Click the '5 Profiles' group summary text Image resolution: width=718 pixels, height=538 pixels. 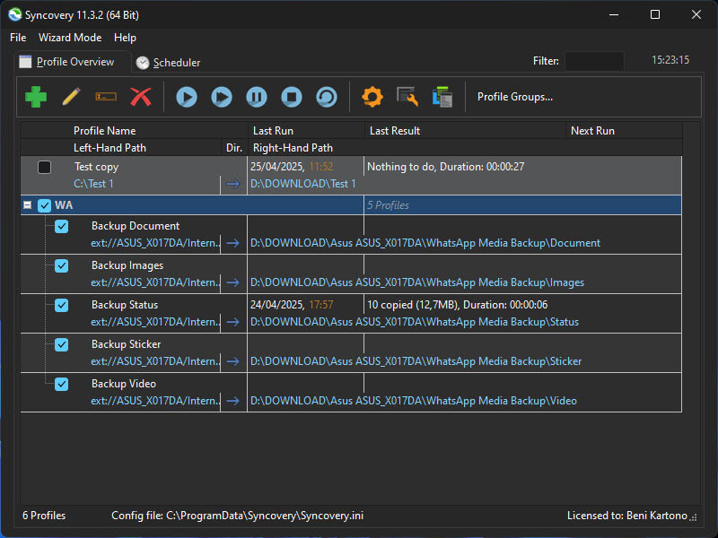[388, 205]
